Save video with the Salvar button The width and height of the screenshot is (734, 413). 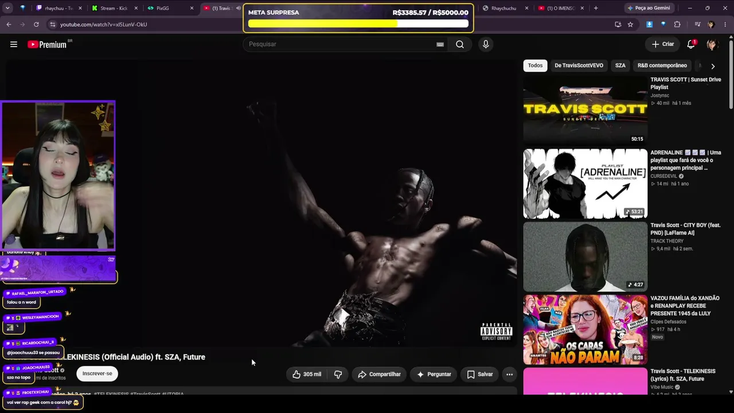[x=480, y=374]
